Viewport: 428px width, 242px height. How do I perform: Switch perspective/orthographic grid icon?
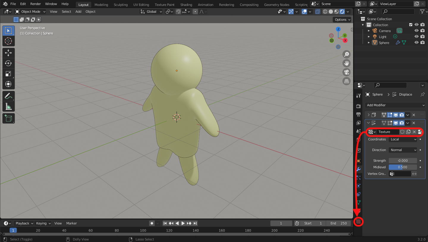347,81
